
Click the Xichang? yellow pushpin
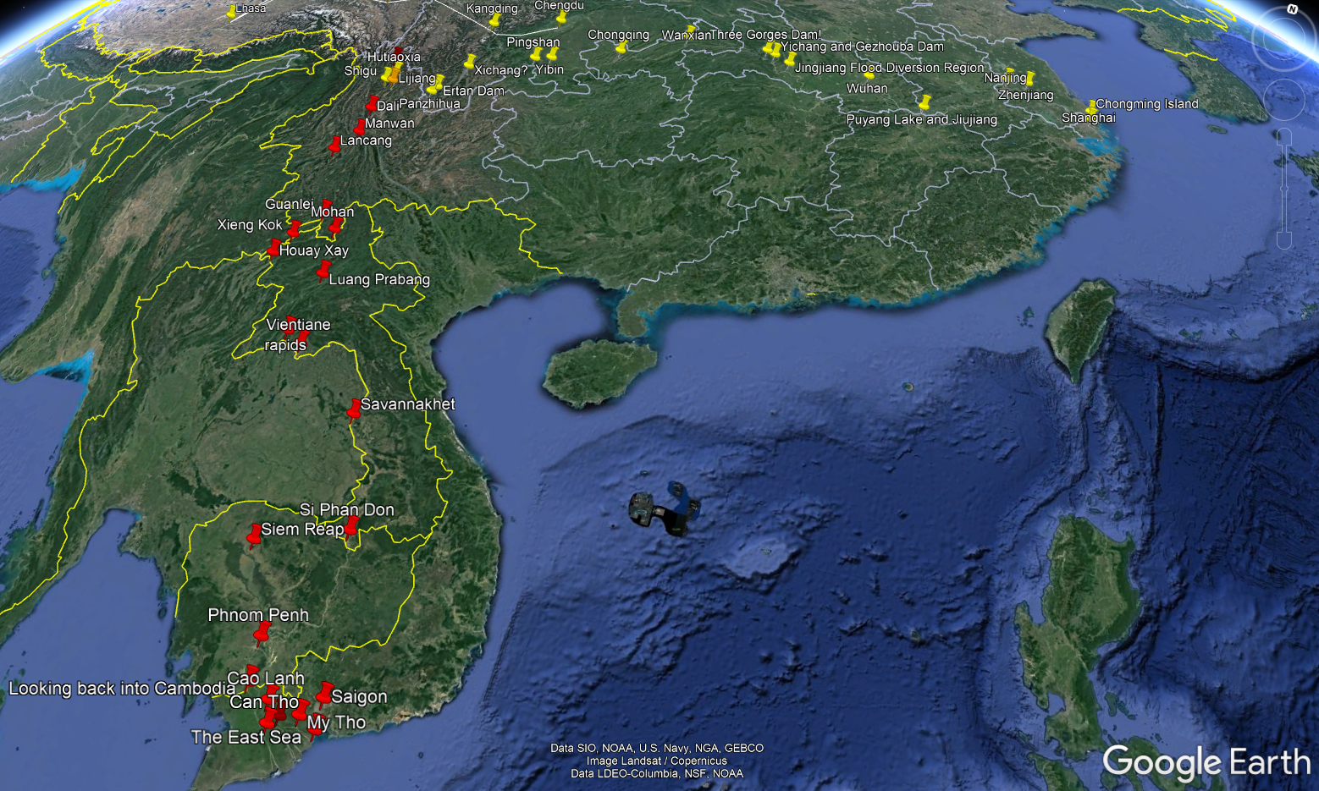pos(471,61)
